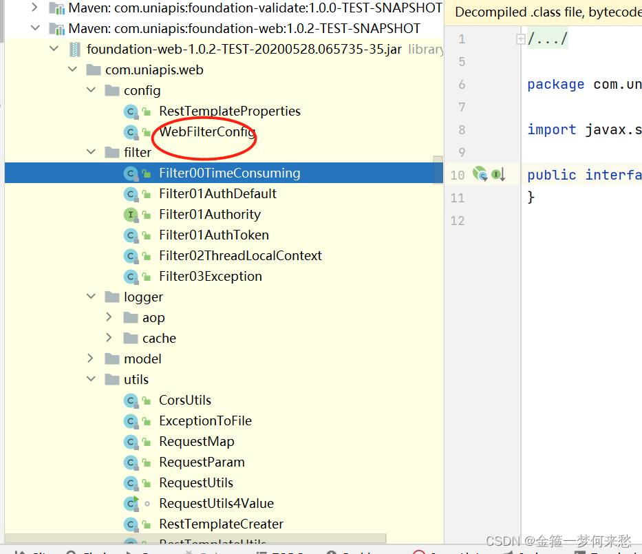Click the logger folder icon
This screenshot has height=554, width=642.
112,297
